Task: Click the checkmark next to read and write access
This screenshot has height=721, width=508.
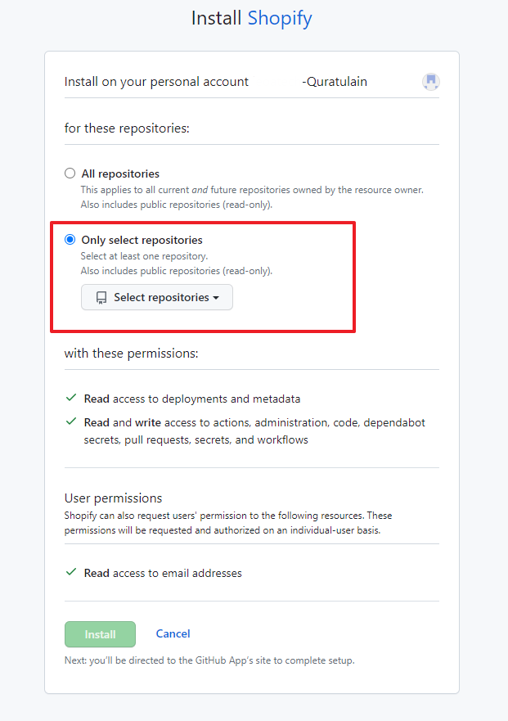Action: (x=70, y=422)
